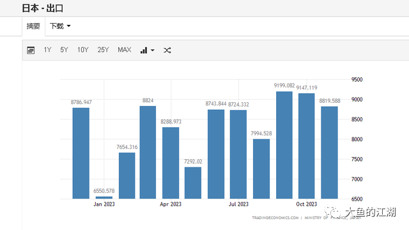Open the bar chart type icon

[144, 50]
